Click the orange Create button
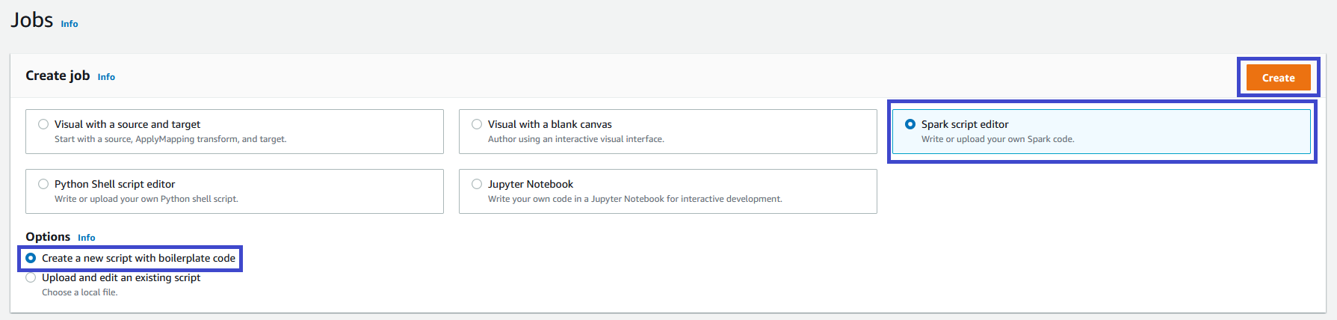Viewport: 1337px width, 320px height. 1278,78
